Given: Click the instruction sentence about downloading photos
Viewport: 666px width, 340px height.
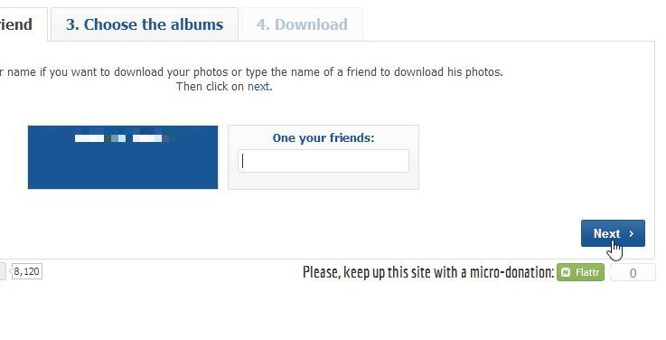Looking at the screenshot, I should click(x=251, y=72).
